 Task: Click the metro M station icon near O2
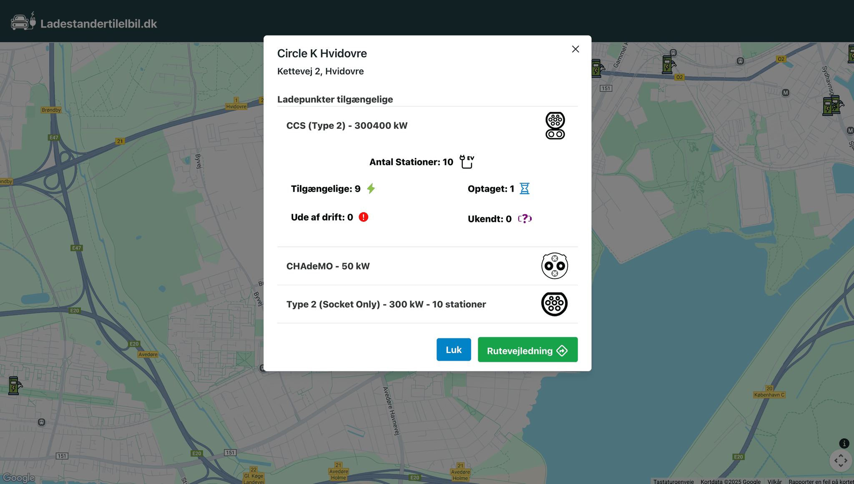[x=786, y=93]
